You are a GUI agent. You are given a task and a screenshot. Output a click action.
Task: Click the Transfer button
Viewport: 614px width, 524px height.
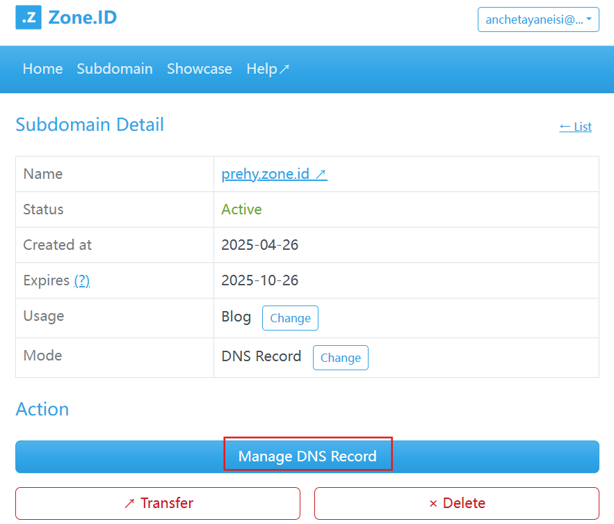tap(158, 503)
